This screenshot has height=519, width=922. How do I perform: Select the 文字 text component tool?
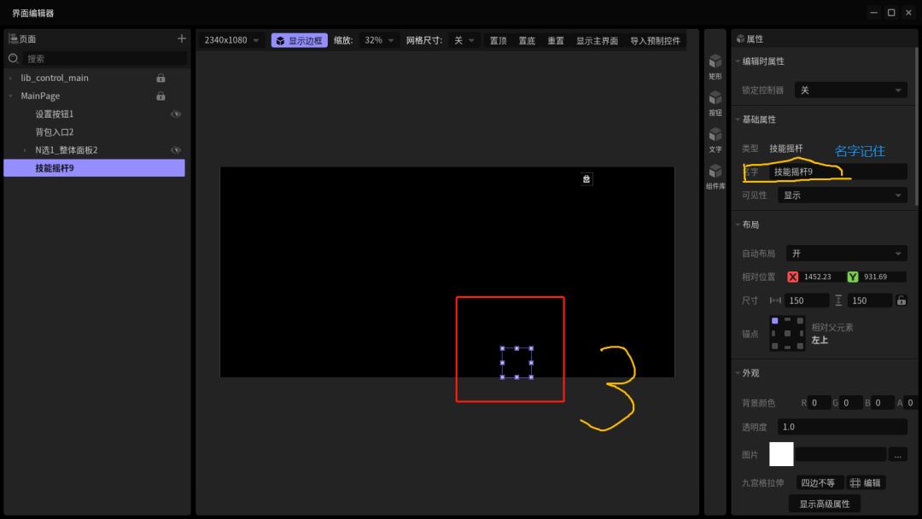point(715,140)
